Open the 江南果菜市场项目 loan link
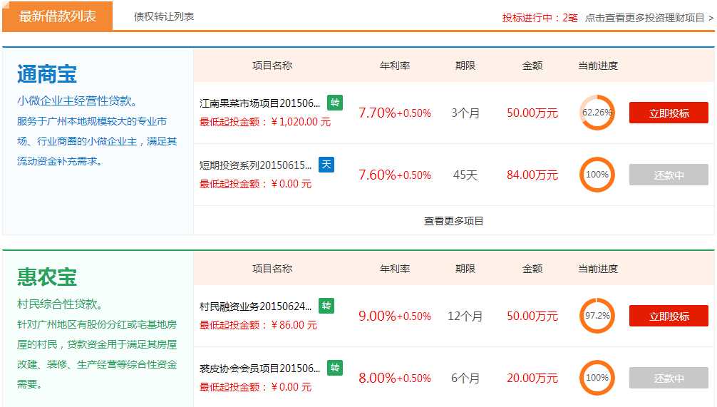The image size is (717, 407). tap(260, 103)
